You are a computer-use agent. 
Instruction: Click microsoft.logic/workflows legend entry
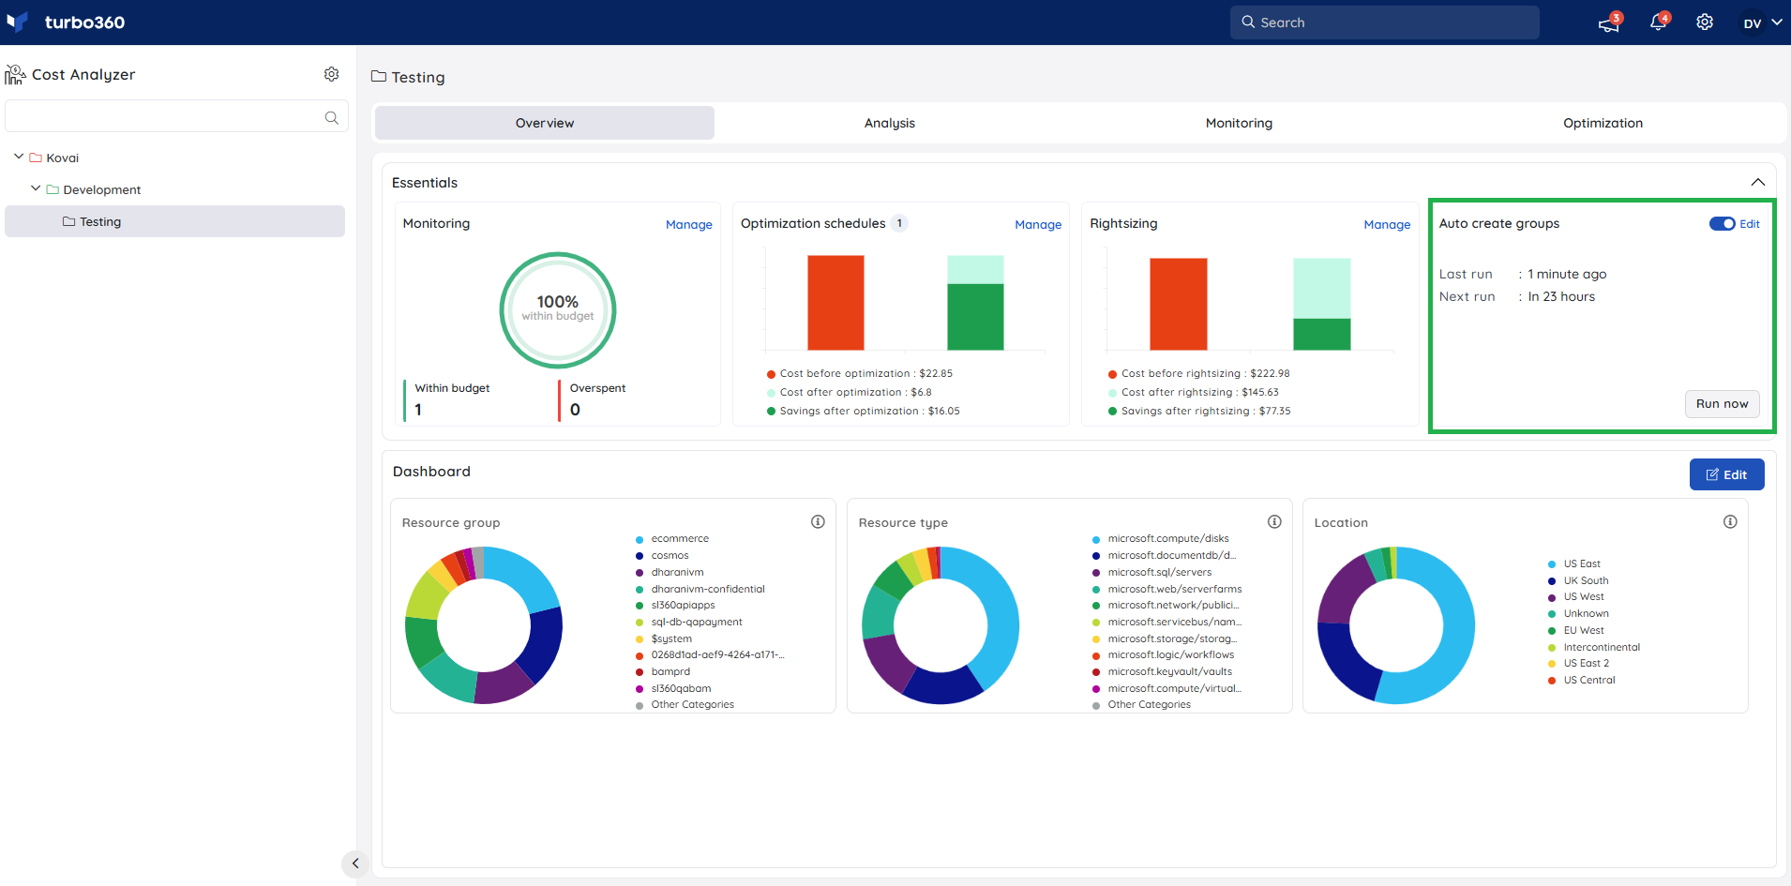coord(1164,655)
